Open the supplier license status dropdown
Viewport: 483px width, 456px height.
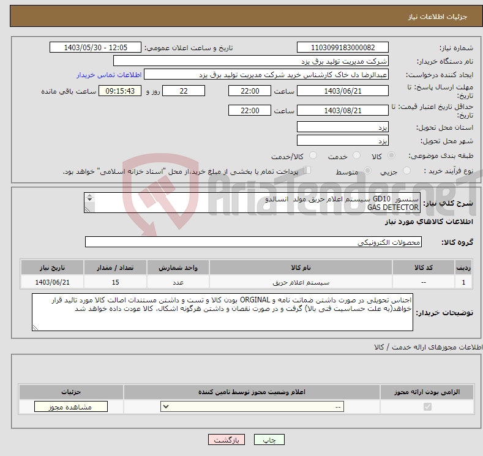pyautogui.click(x=252, y=407)
